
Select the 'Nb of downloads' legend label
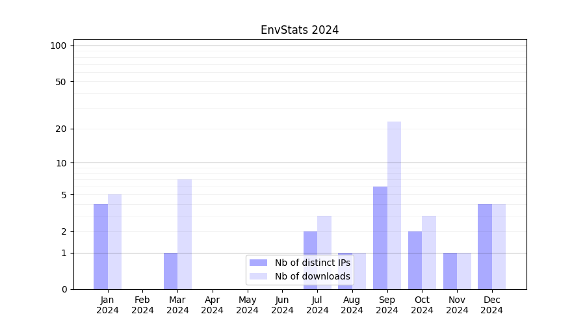[x=312, y=276]
